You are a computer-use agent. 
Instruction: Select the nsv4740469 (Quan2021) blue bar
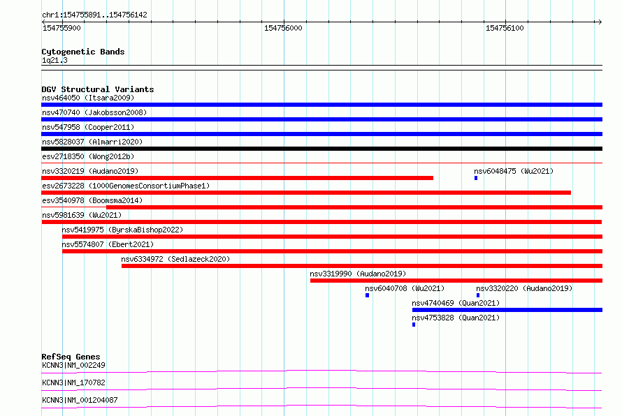[507, 310]
